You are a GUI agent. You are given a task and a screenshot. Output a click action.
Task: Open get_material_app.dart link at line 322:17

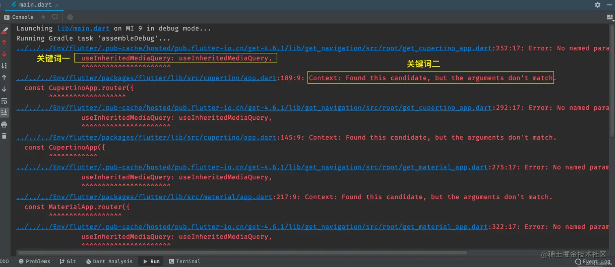click(252, 227)
